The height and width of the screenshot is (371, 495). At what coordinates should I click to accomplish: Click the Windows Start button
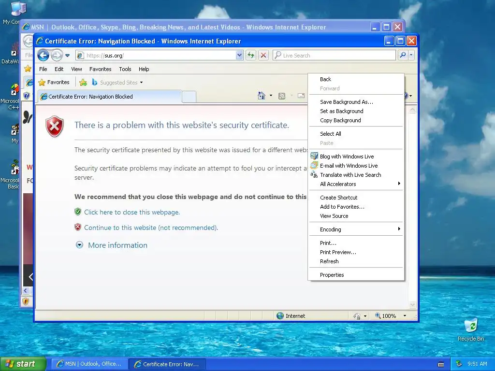[23, 364]
